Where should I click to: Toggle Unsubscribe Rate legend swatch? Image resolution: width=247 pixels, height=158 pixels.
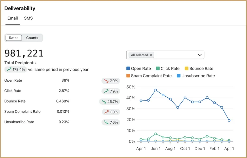click(x=178, y=76)
